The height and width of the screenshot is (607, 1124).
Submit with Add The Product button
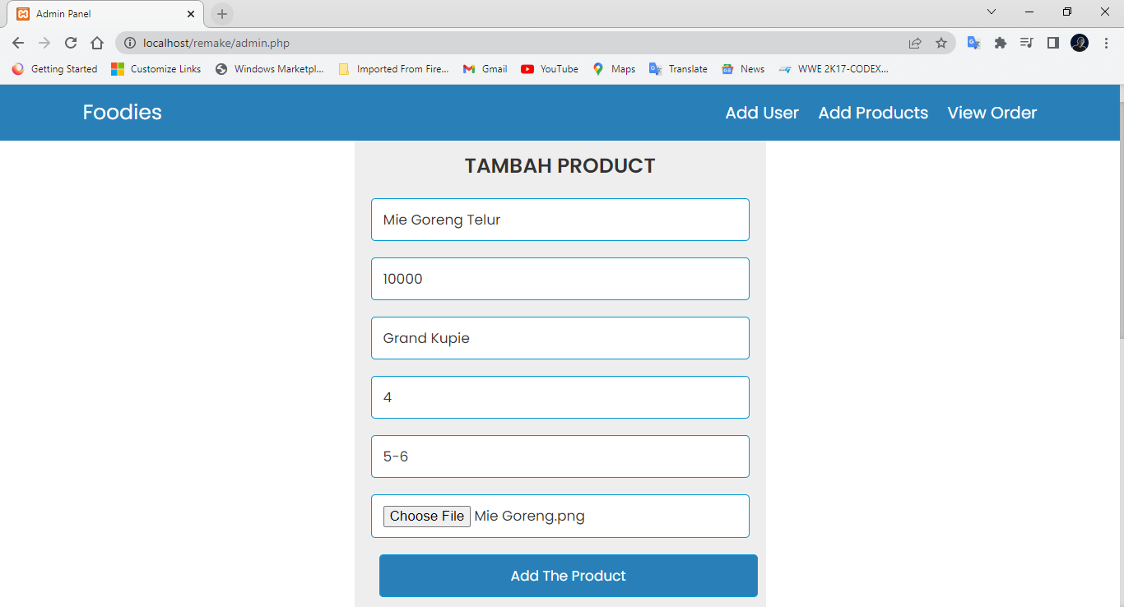569,576
